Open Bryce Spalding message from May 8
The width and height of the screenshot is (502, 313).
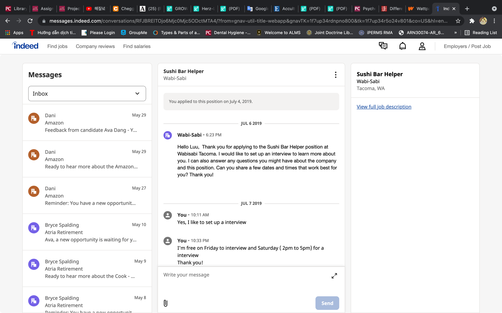[x=87, y=300]
